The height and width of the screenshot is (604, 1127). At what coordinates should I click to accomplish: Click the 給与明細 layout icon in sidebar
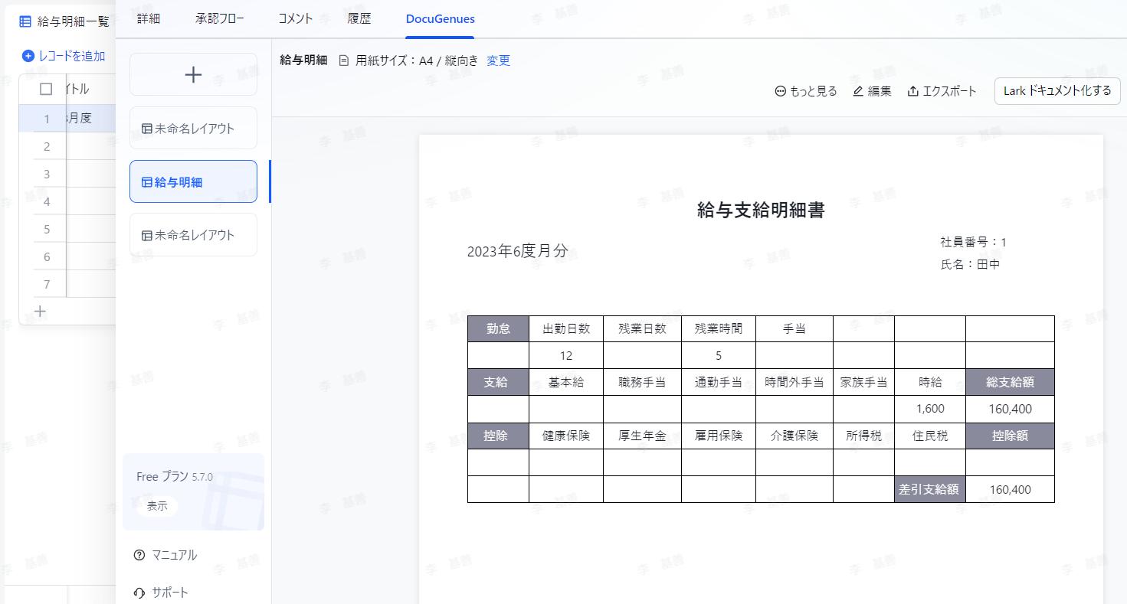pyautogui.click(x=147, y=182)
